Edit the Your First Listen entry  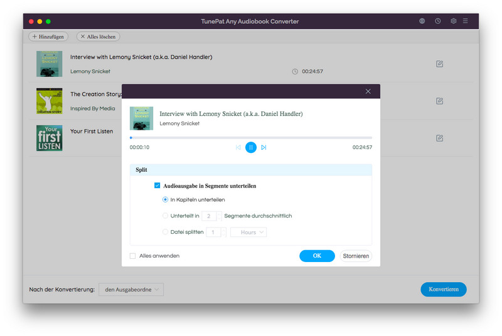pyautogui.click(x=440, y=138)
